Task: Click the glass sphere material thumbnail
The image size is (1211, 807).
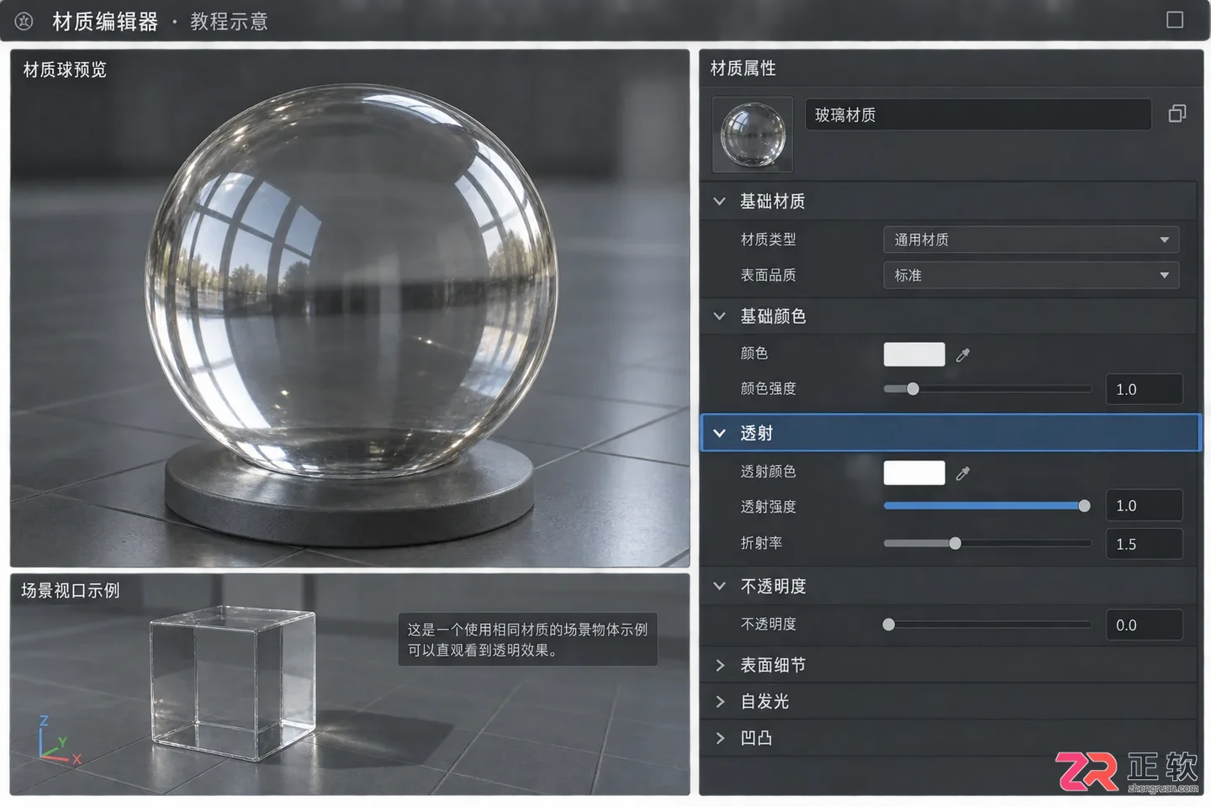Action: [x=753, y=134]
